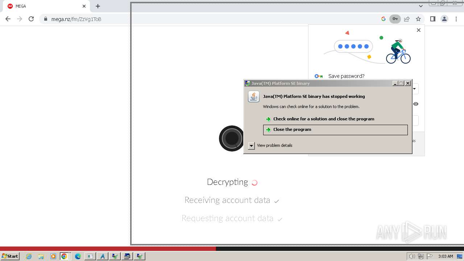The width and height of the screenshot is (464, 261).
Task: Choose Check online for a solution
Action: click(x=324, y=119)
